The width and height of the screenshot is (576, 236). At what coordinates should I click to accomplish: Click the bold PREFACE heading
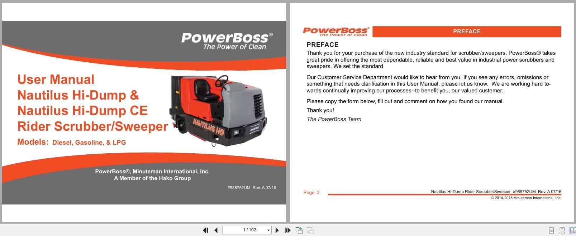pyautogui.click(x=323, y=45)
